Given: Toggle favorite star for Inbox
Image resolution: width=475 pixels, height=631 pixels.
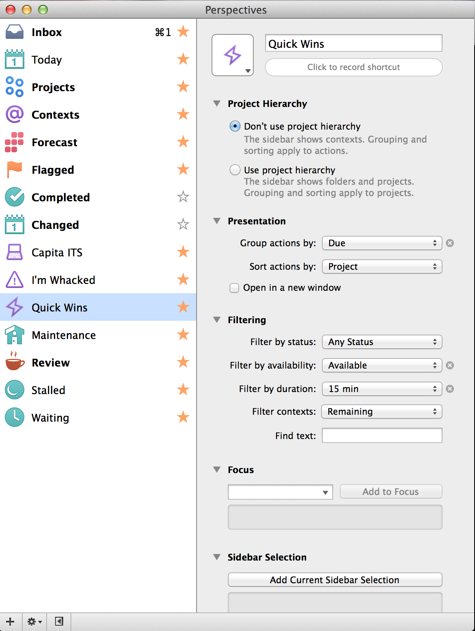Looking at the screenshot, I should [183, 32].
